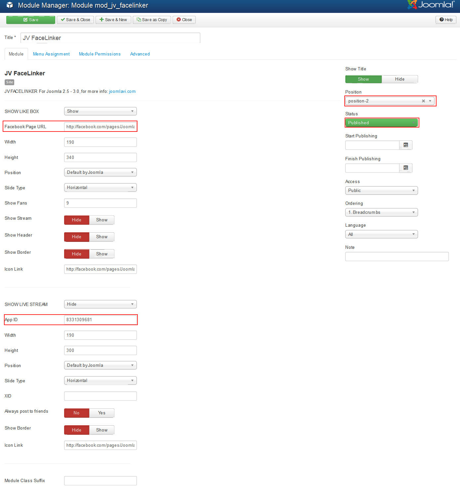The height and width of the screenshot is (493, 460).
Task: Click Save as Copy button
Action: (x=152, y=20)
